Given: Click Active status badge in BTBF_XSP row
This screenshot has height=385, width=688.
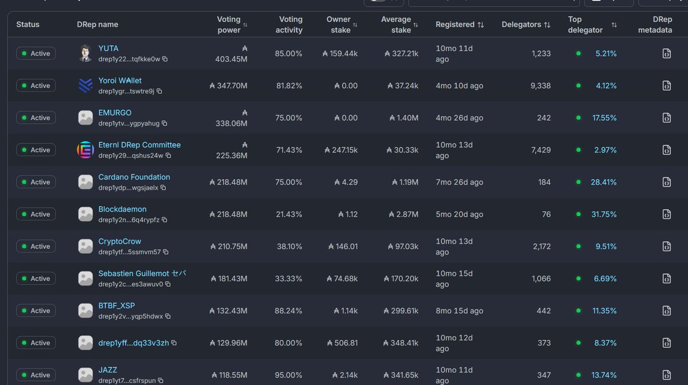Looking at the screenshot, I should pyautogui.click(x=36, y=310).
